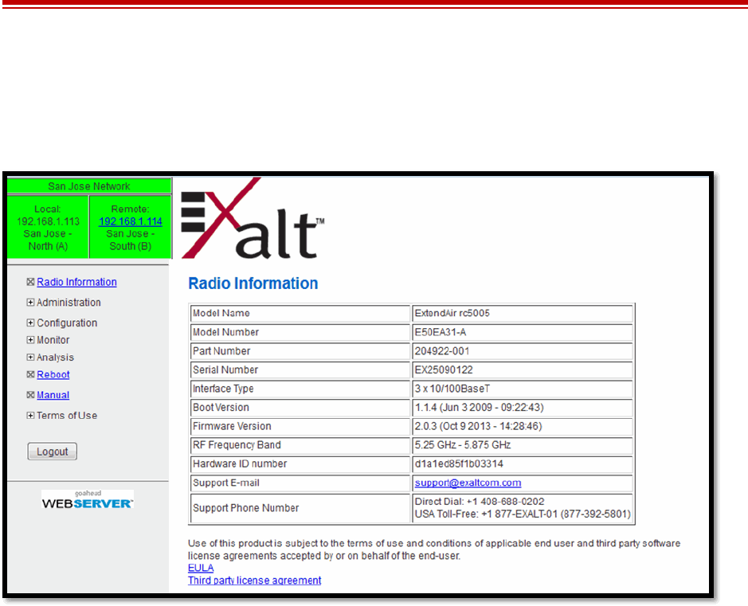Click the Part Number label cell

coord(300,351)
